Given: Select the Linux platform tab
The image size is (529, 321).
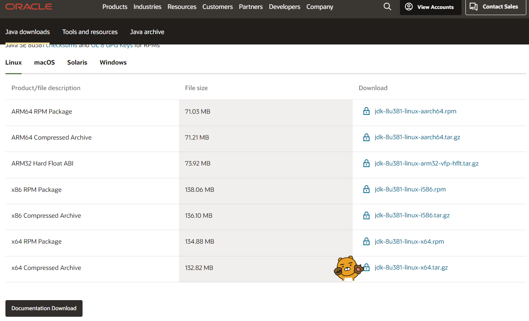Looking at the screenshot, I should [x=14, y=62].
